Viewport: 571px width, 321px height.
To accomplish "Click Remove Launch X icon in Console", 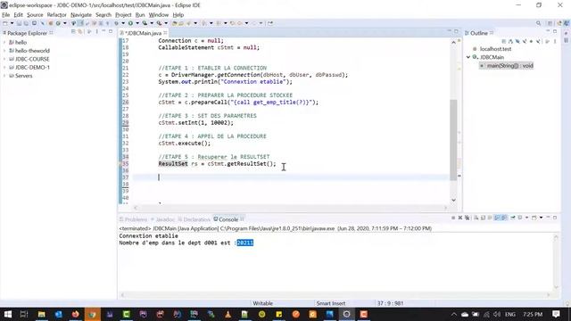I will [x=460, y=218].
